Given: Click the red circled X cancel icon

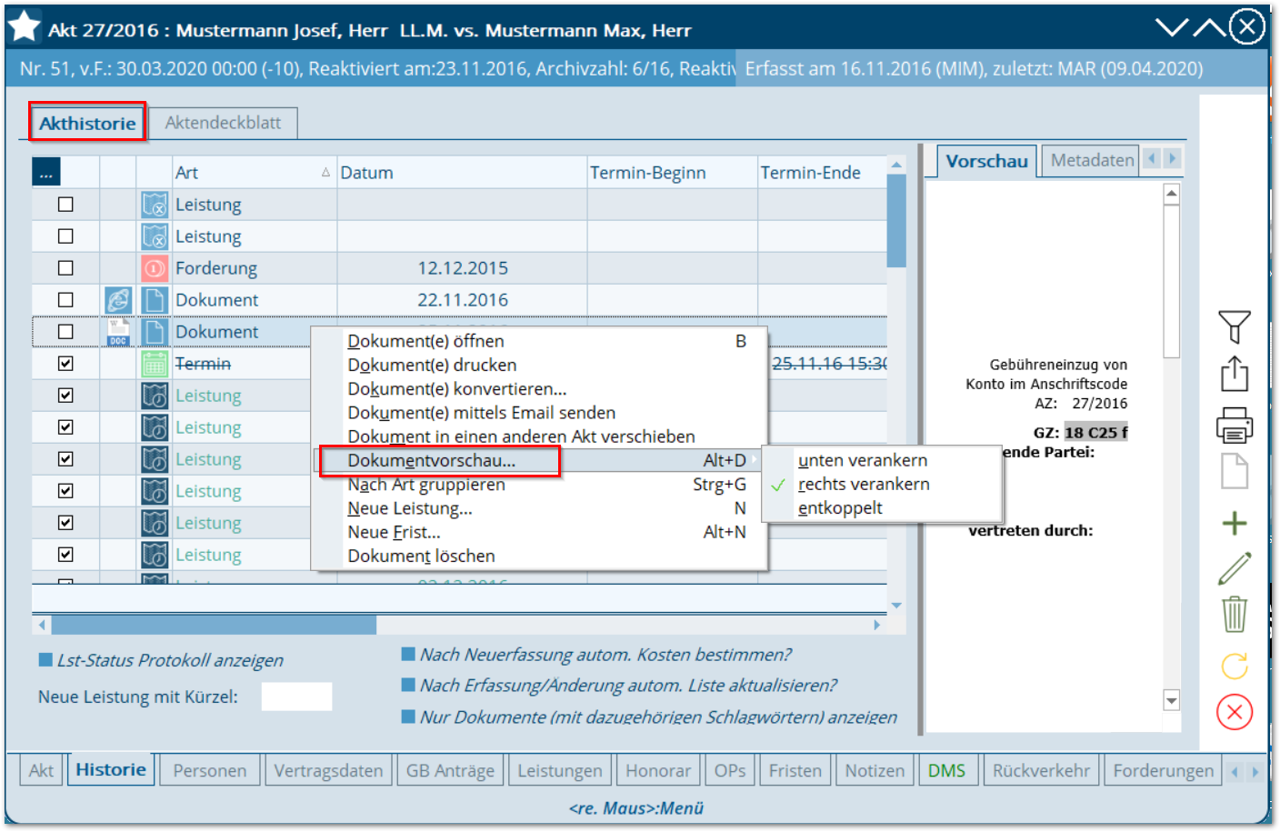Looking at the screenshot, I should [1234, 712].
